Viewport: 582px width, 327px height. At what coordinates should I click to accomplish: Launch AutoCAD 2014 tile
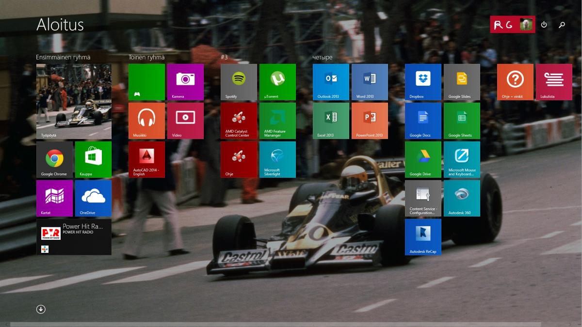[x=146, y=159]
